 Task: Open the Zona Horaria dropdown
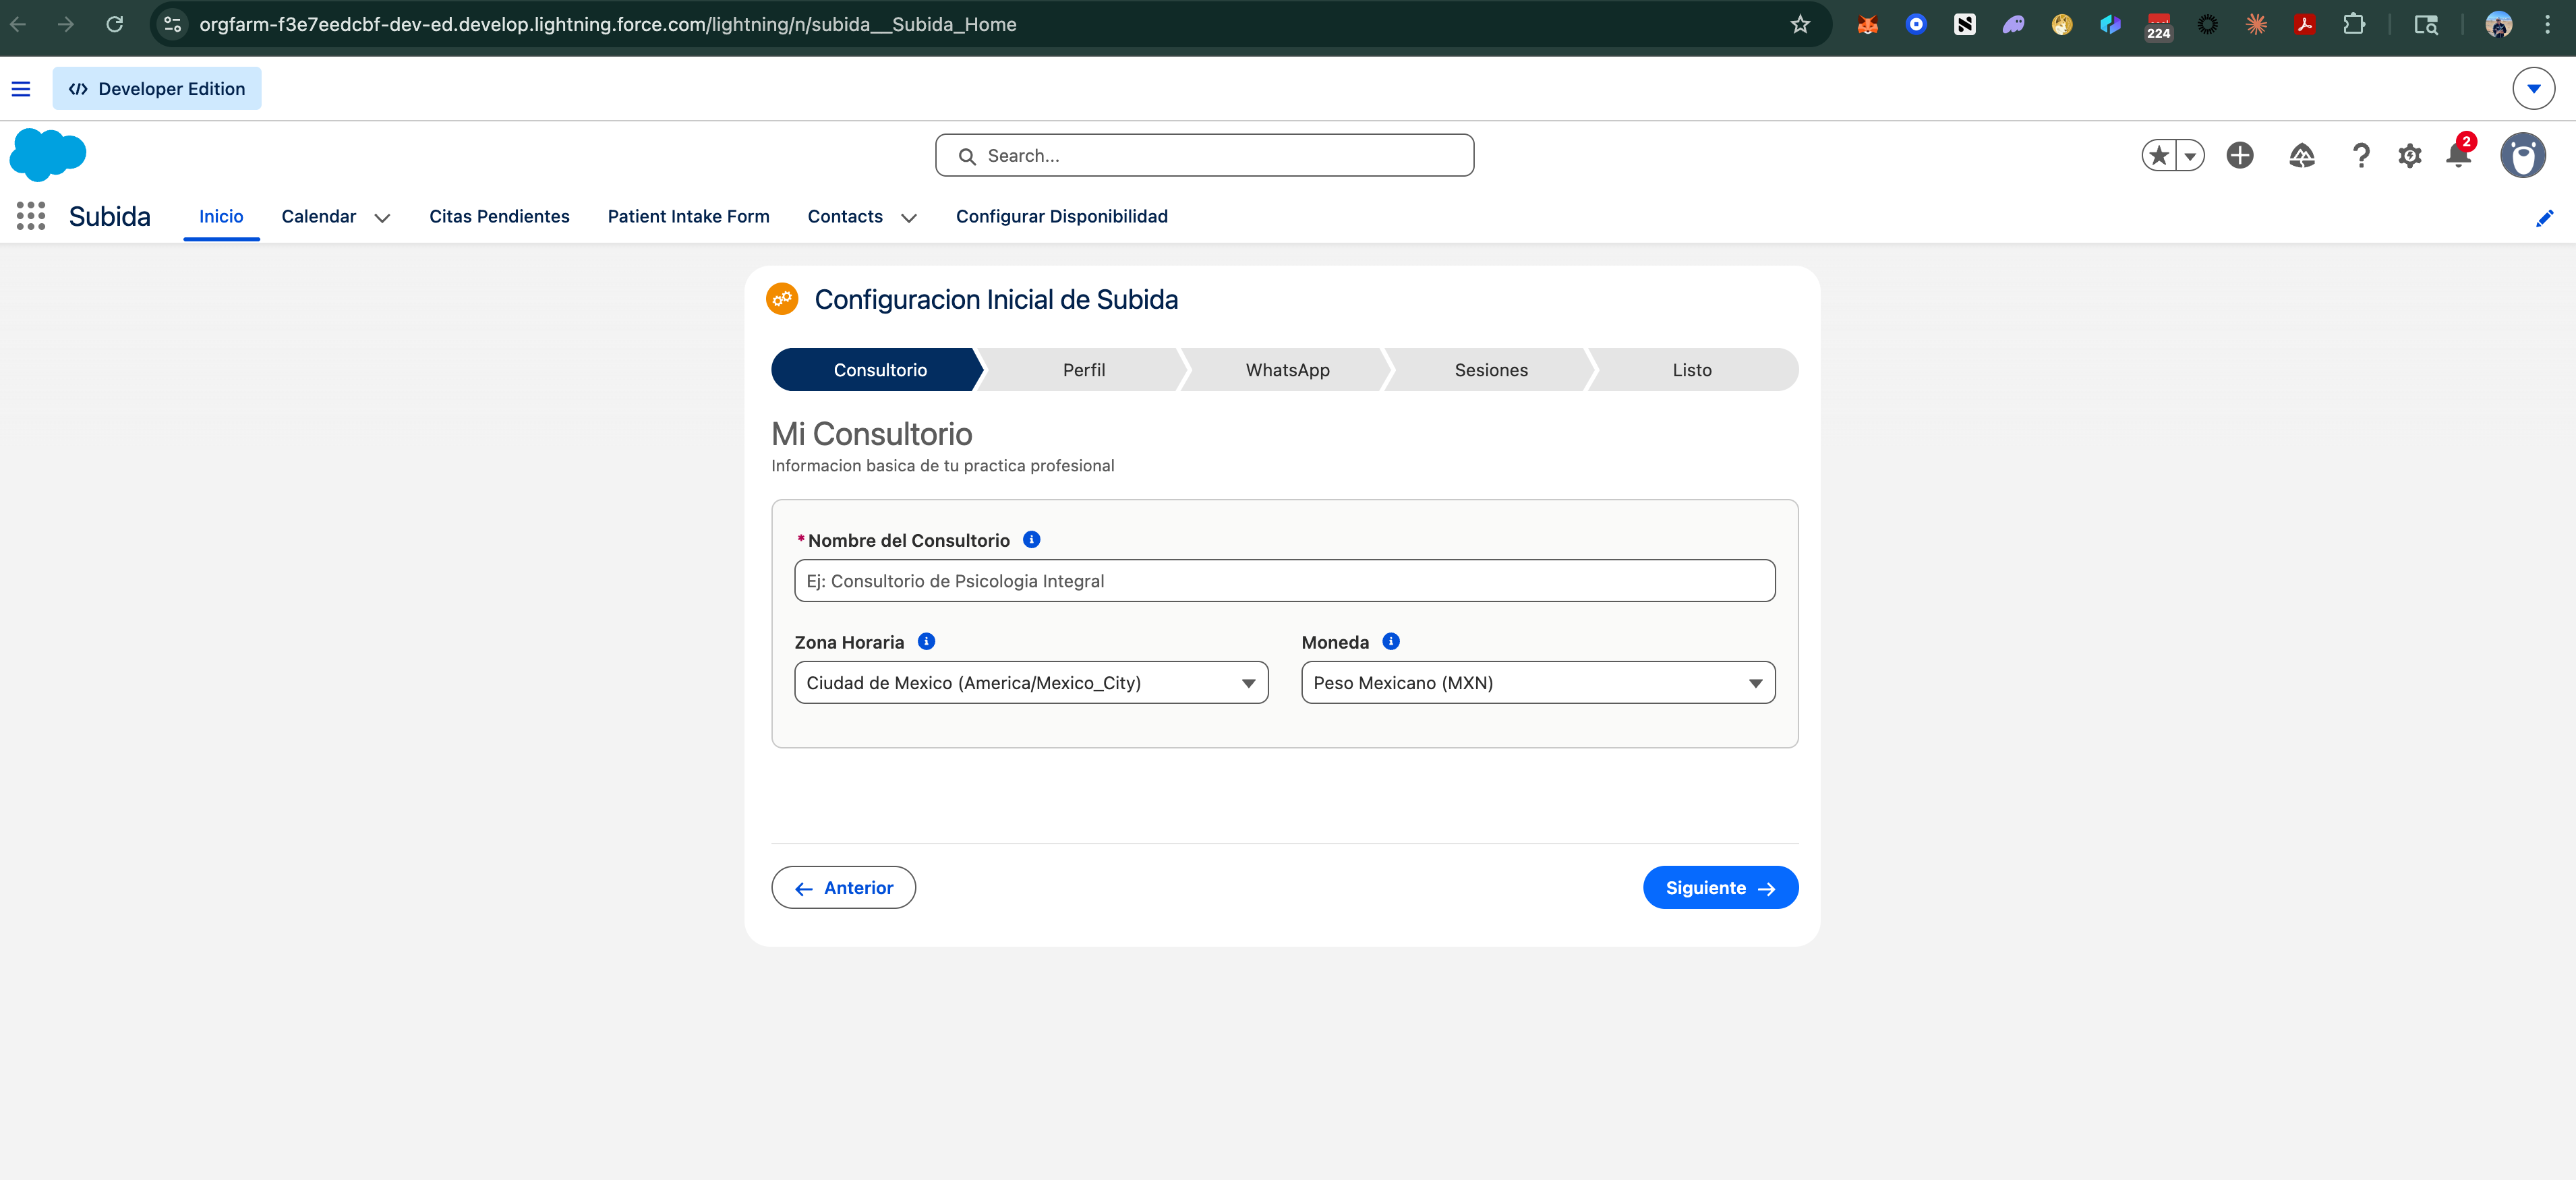point(1031,683)
